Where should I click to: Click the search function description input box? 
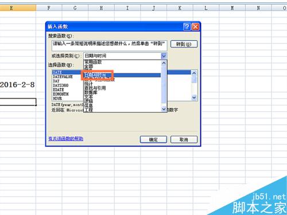(x=109, y=45)
